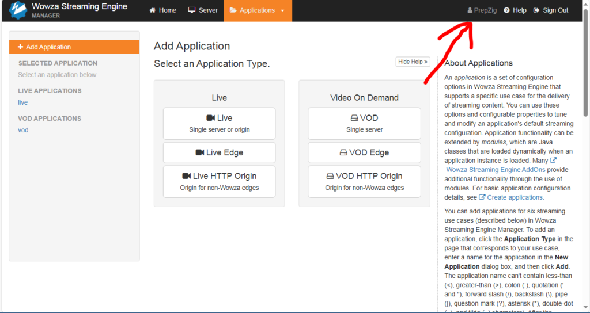Click the Home house icon
The width and height of the screenshot is (590, 313).
[152, 10]
